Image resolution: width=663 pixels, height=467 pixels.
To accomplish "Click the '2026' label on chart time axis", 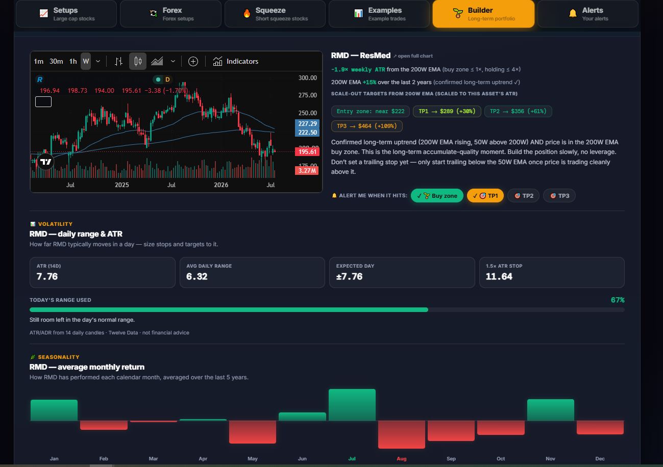I will (221, 185).
